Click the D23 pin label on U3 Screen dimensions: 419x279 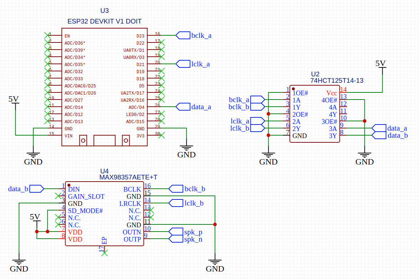pos(140,36)
